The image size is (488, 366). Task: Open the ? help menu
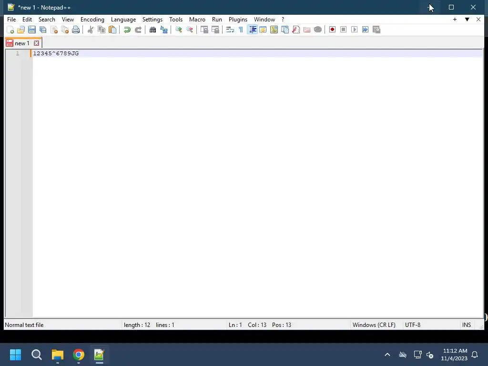tap(283, 19)
